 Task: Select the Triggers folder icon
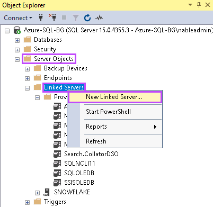click(x=37, y=202)
